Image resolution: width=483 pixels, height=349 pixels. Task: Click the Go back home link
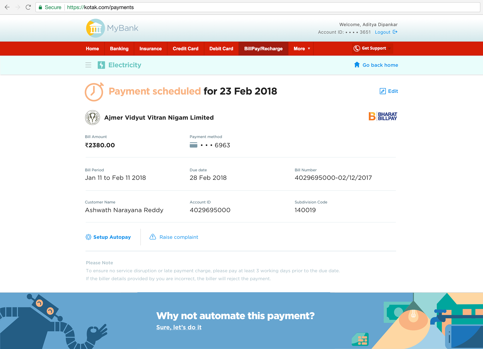pos(380,65)
